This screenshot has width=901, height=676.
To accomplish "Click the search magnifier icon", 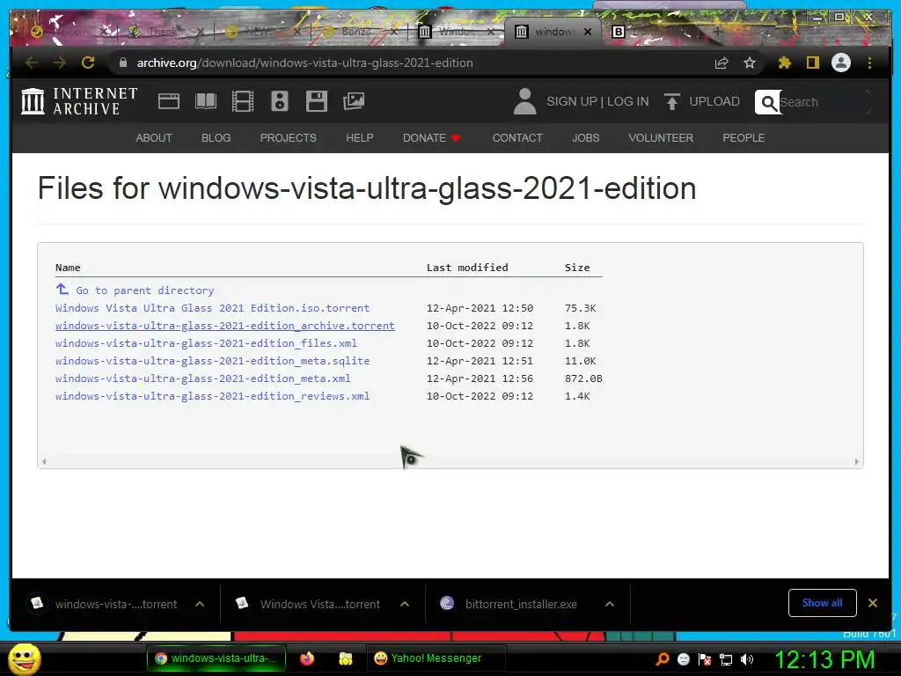I will click(768, 102).
